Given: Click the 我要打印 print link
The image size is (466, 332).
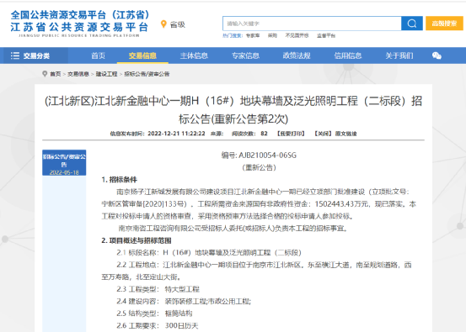Looking at the screenshot, I should coord(291,134).
